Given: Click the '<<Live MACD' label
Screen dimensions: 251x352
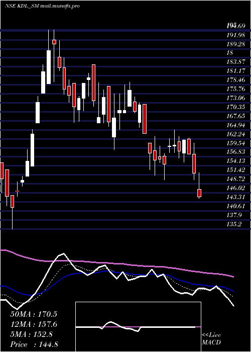Looking at the screenshot, I should 211,338.
